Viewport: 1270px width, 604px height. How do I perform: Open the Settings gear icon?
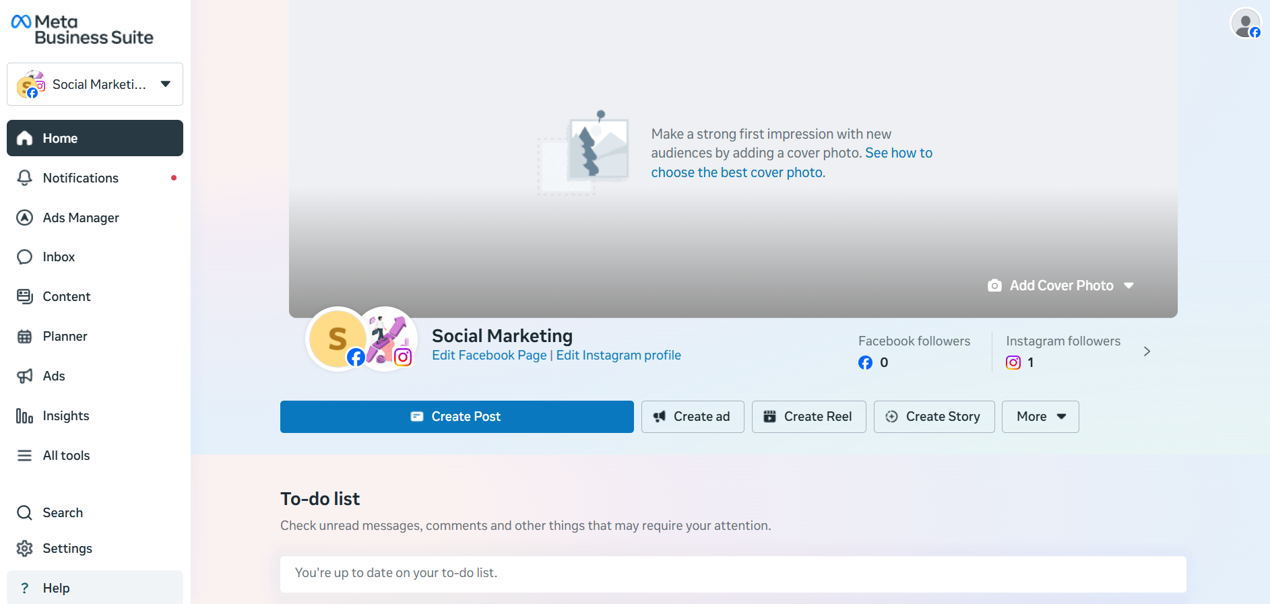click(x=25, y=548)
